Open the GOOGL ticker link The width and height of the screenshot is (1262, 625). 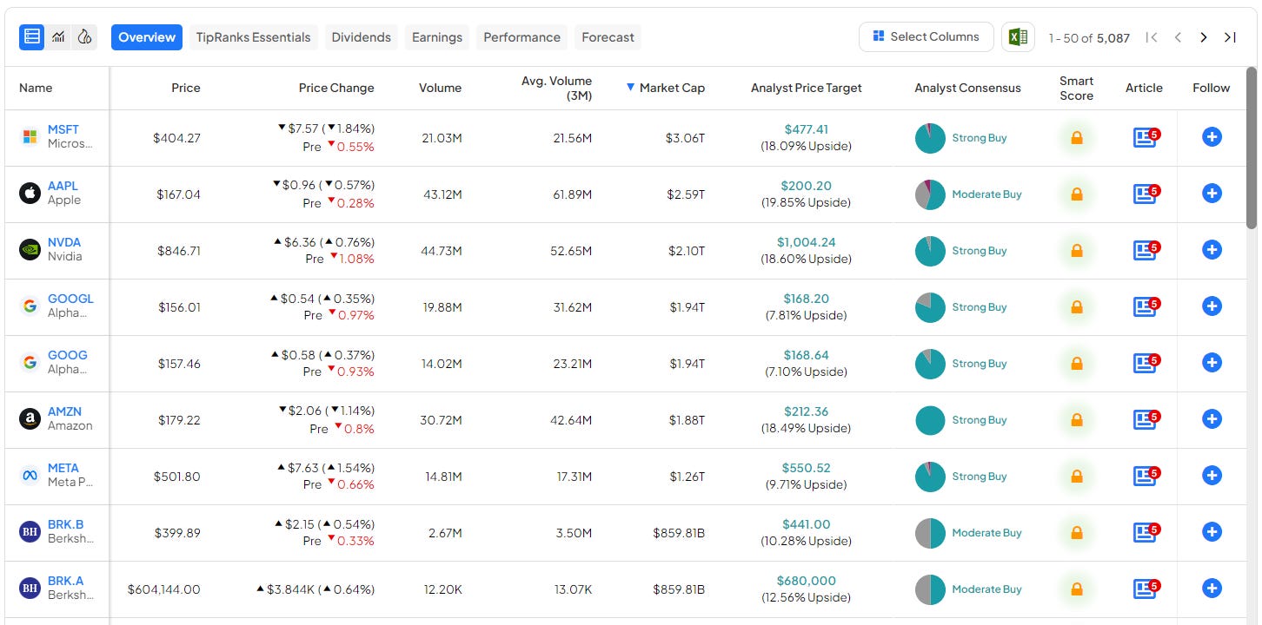[x=70, y=299]
